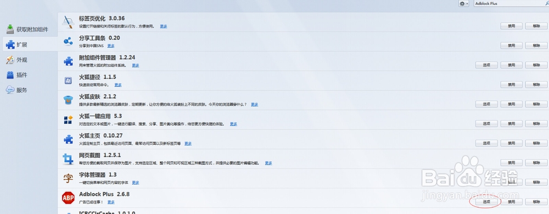Screen dimensions: 549x214
Task: Remove the 网页截图 extension
Action: pyautogui.click(x=536, y=163)
